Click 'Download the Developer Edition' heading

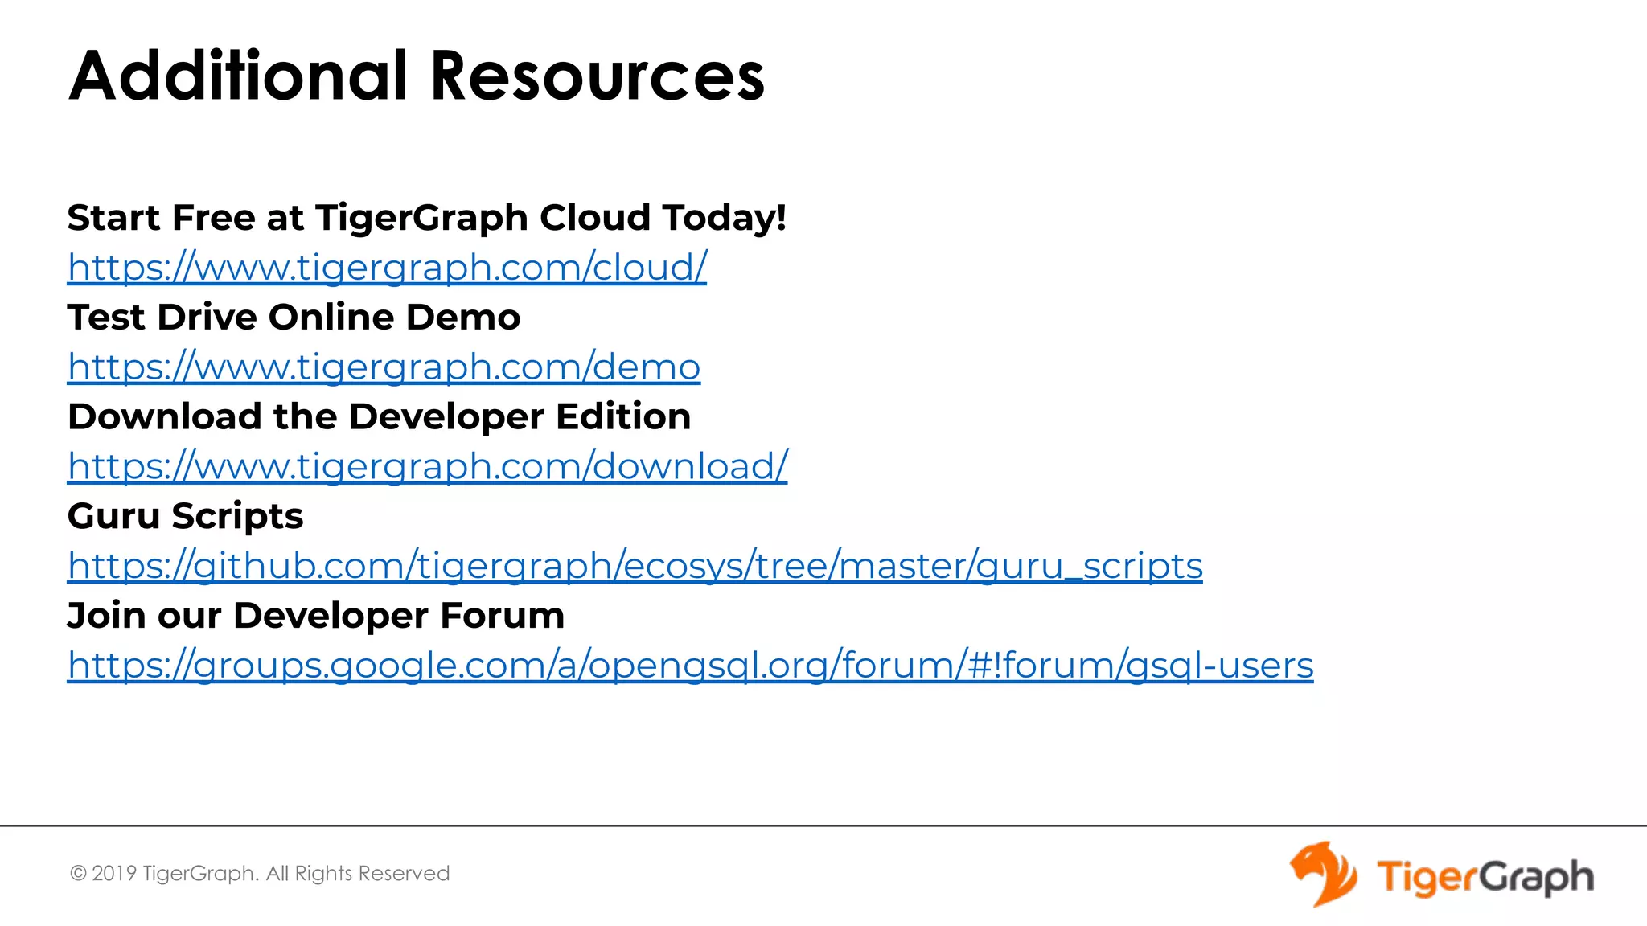pos(379,416)
